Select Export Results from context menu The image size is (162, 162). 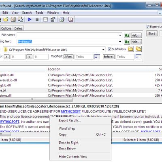[70, 120]
